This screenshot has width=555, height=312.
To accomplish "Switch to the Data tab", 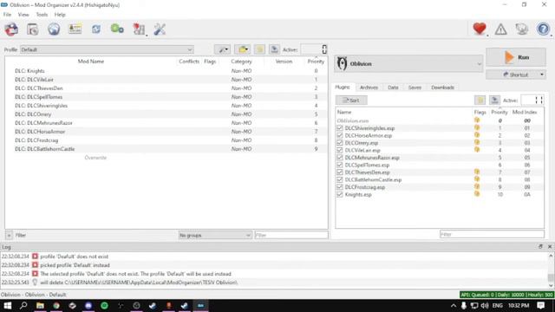I will 393,88.
